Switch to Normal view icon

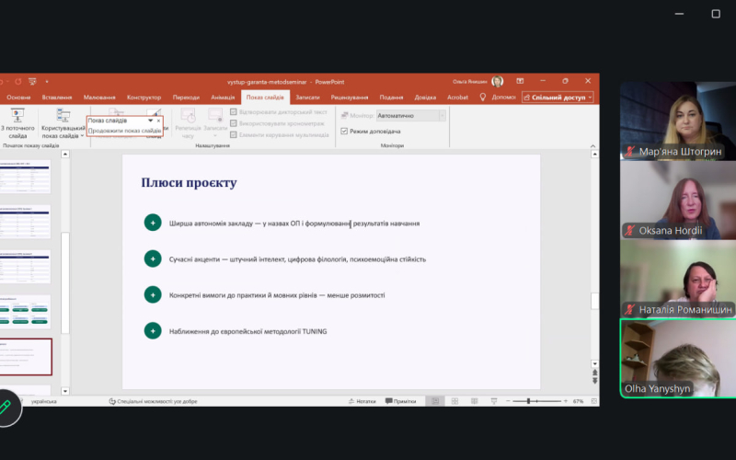[435, 401]
